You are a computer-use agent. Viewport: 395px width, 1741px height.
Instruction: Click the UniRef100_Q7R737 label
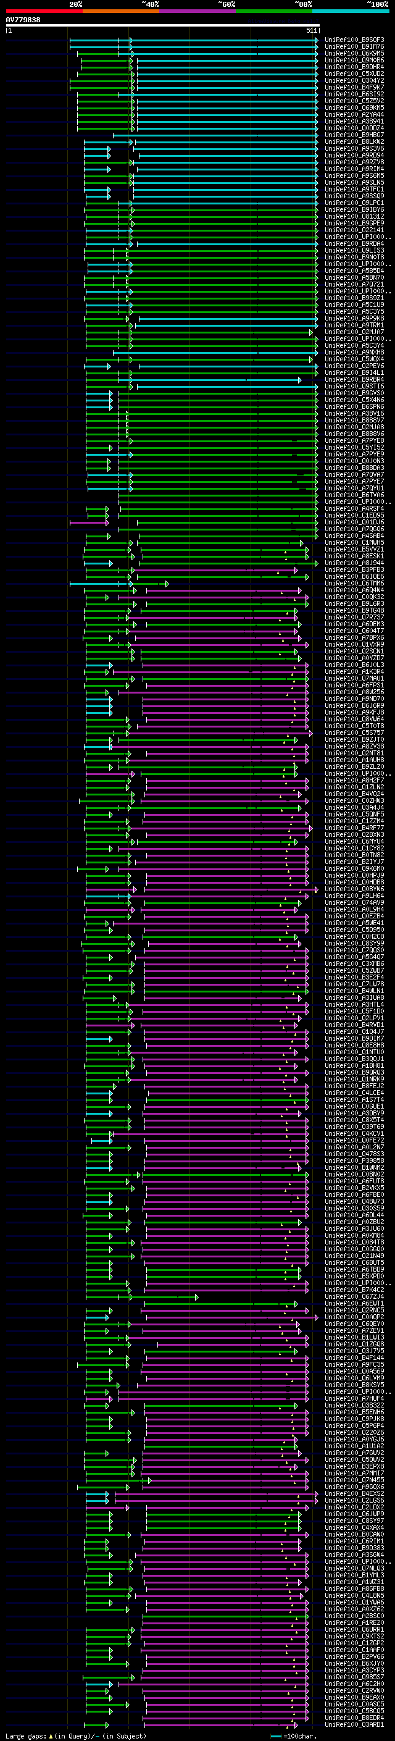[354, 617]
